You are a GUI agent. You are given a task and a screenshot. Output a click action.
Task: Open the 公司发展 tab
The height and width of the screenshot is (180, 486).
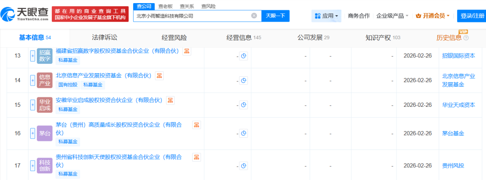coord(313,38)
